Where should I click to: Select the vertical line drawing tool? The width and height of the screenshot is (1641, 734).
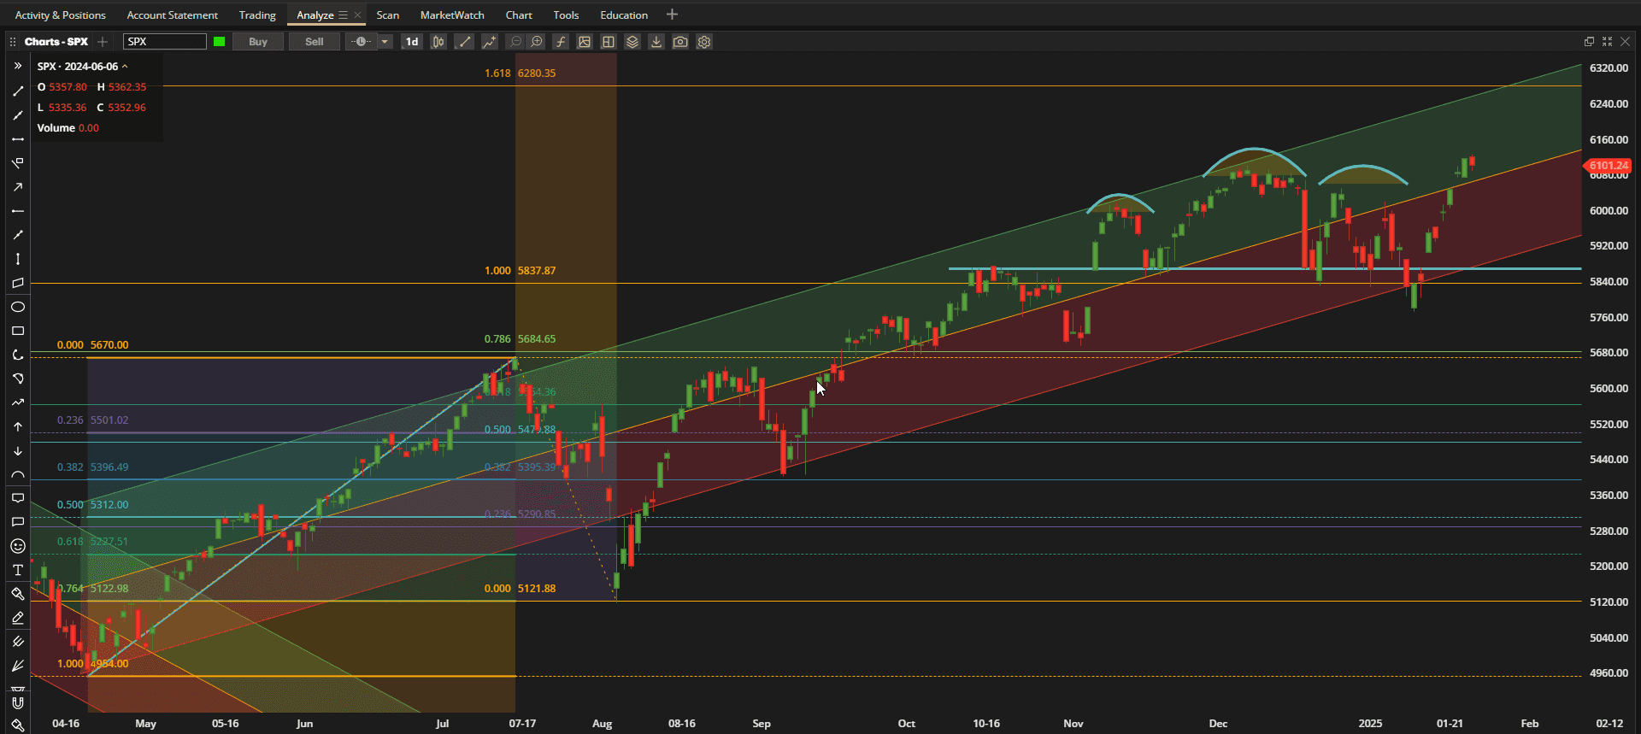click(x=18, y=259)
